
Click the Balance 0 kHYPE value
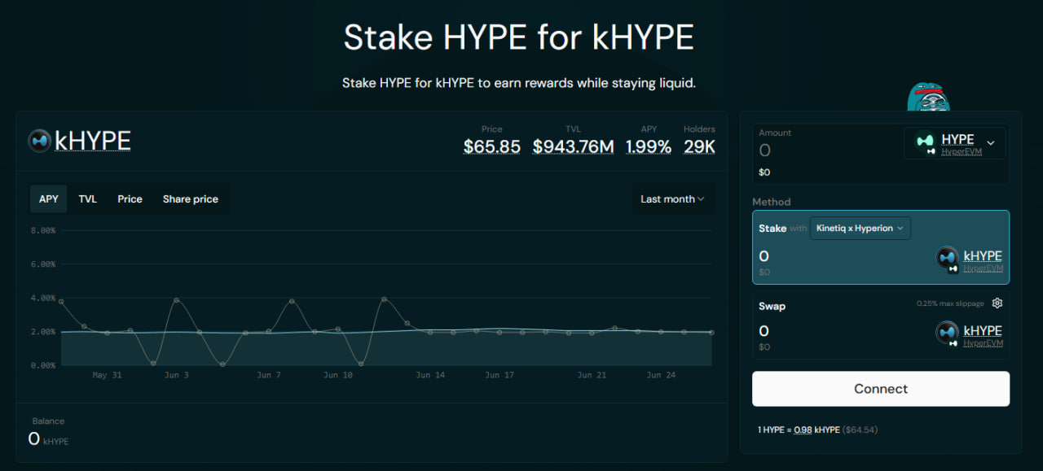pos(48,439)
